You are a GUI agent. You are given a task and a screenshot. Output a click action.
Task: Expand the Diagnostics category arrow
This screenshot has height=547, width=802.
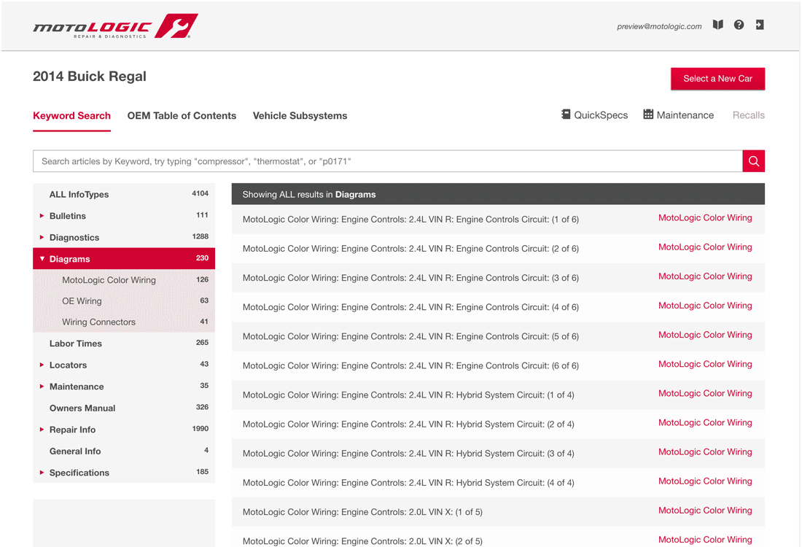click(42, 237)
